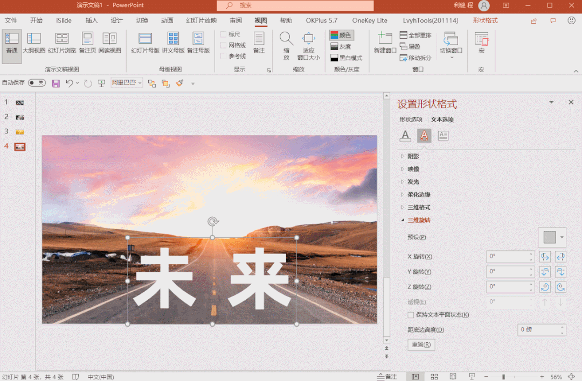Screen dimensions: 582x381
Task: Click the New Window (新建窗口) icon
Action: coord(385,42)
